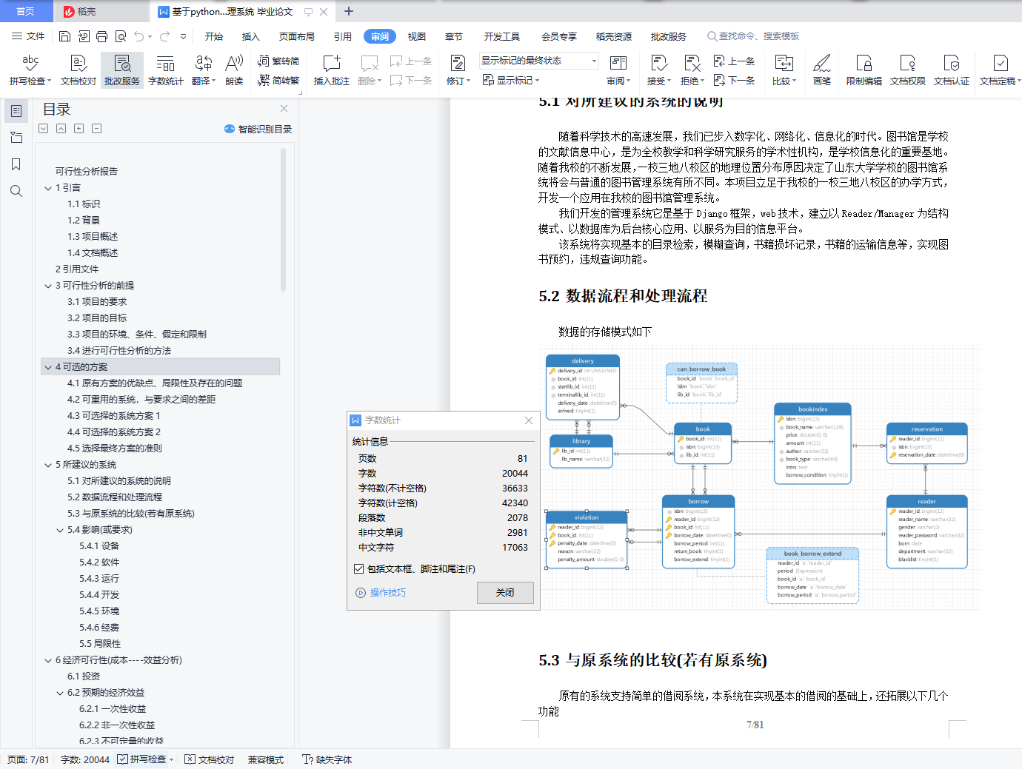Open the 文件 menu
This screenshot has height=769, width=1022.
pos(28,36)
